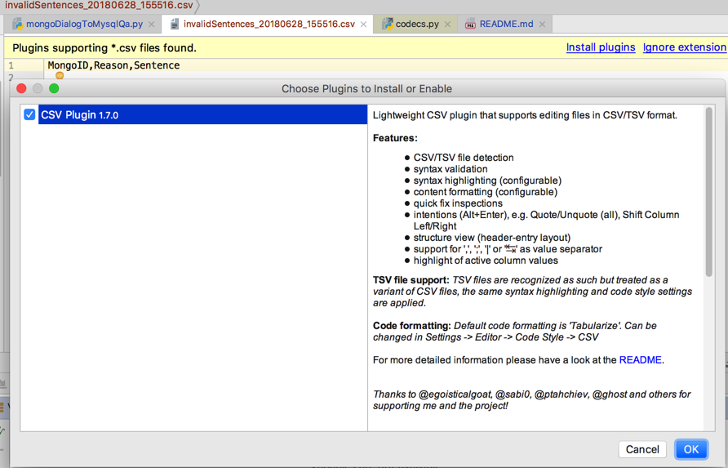Image resolution: width=728 pixels, height=468 pixels.
Task: Click the red close dialog button
Action: click(21, 88)
